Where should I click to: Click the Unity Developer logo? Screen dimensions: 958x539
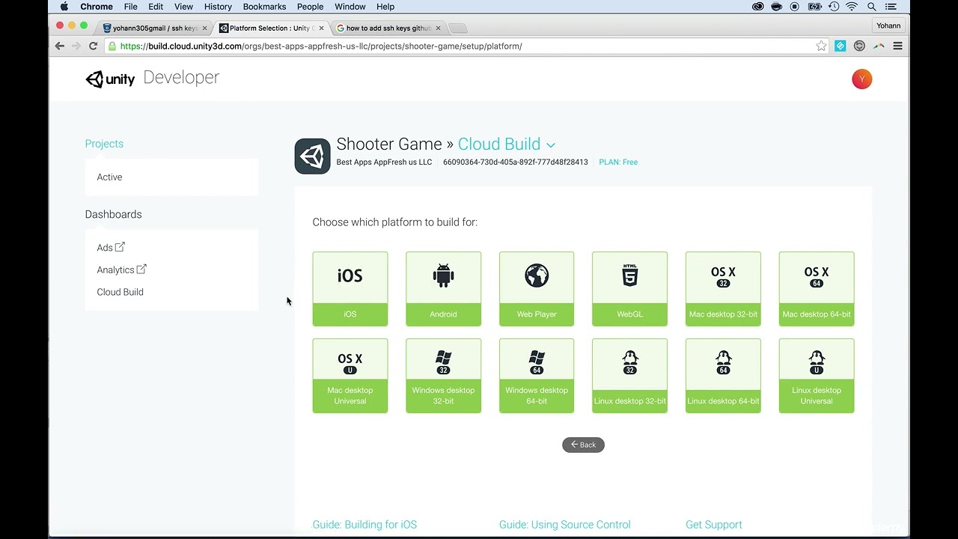152,78
